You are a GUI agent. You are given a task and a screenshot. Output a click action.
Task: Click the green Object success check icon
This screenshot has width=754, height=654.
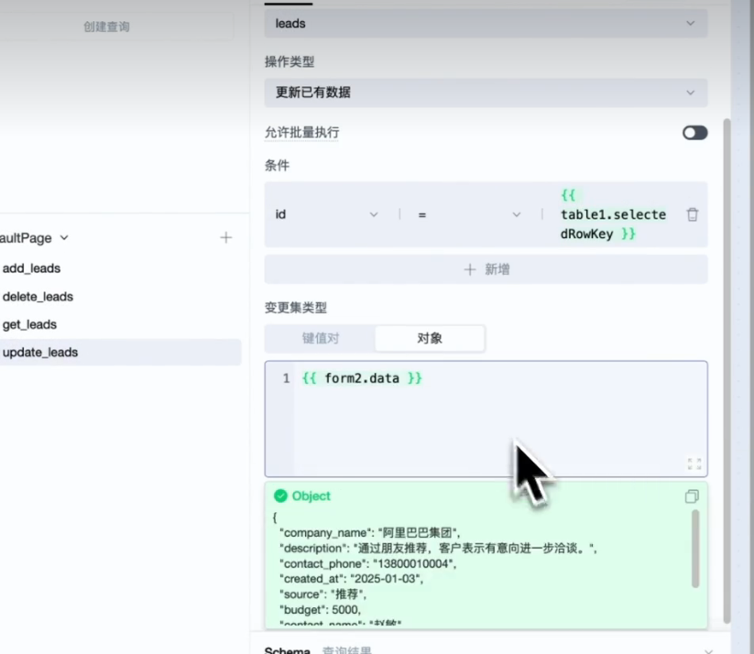click(x=280, y=496)
